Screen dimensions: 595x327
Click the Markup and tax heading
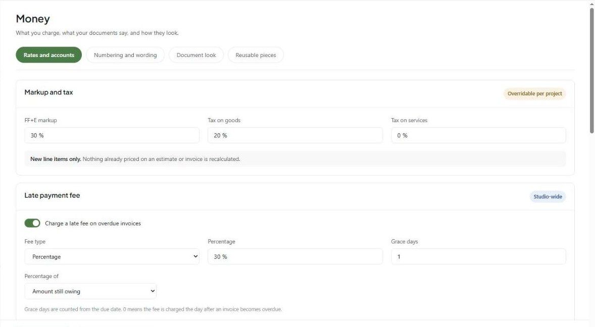(x=48, y=92)
